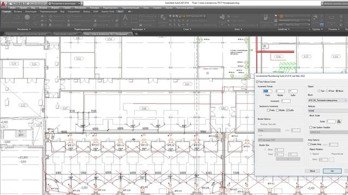Click the About button in dialog
This screenshot has height=195, width=348.
point(312,171)
